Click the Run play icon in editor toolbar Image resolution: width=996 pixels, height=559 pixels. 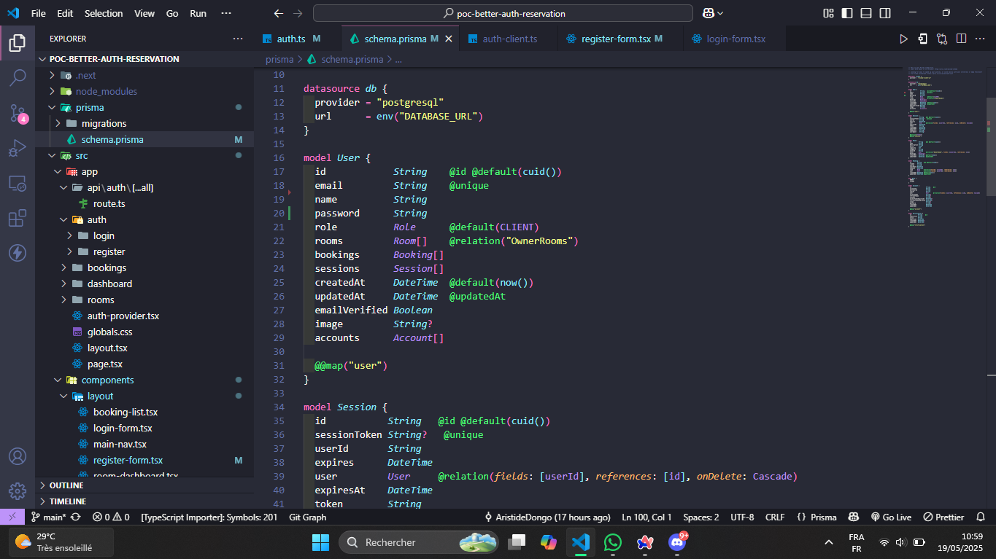click(x=903, y=39)
